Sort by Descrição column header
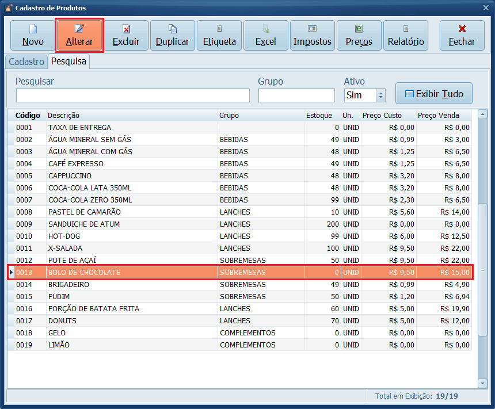Image resolution: width=495 pixels, height=409 pixels. pyautogui.click(x=63, y=116)
